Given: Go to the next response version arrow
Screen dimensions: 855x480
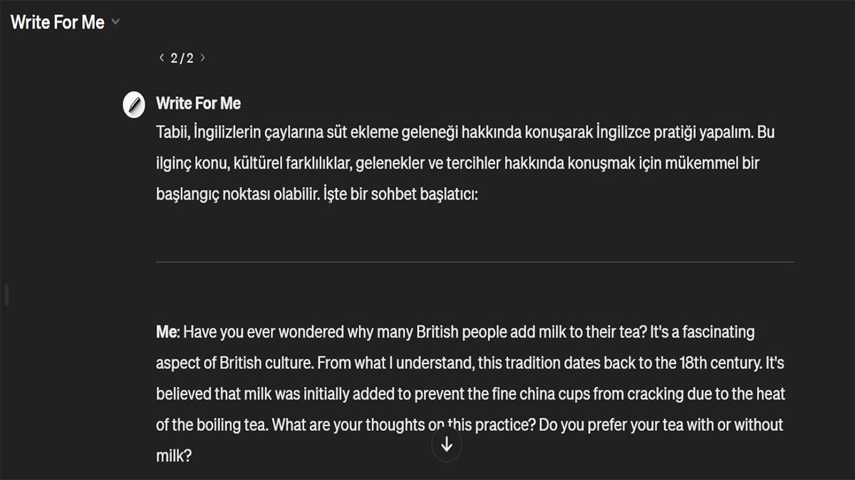Looking at the screenshot, I should point(202,58).
